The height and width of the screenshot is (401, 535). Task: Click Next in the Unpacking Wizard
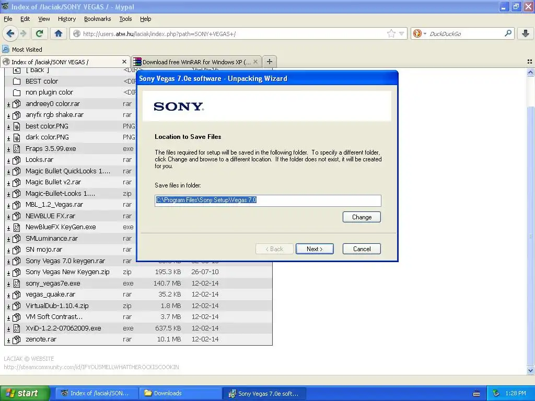click(x=315, y=249)
